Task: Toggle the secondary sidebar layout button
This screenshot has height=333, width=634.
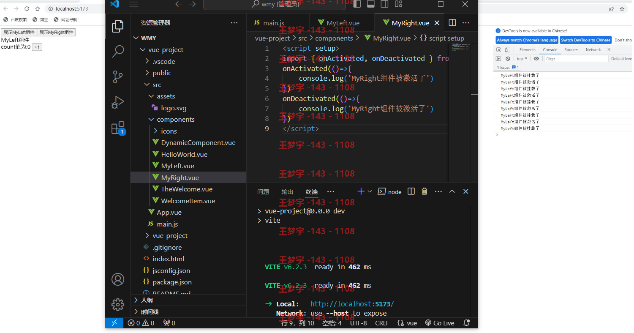Action: pyautogui.click(x=384, y=4)
